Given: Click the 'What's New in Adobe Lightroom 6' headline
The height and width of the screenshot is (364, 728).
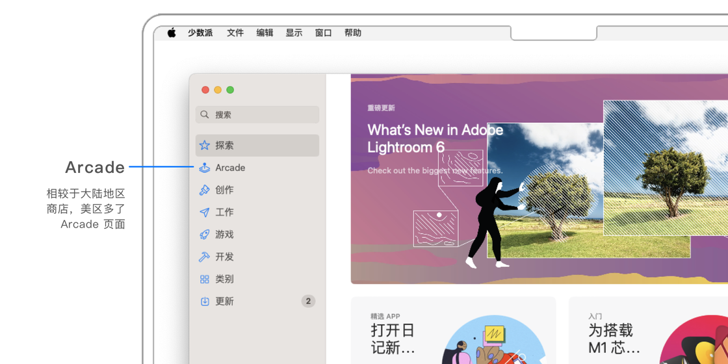Looking at the screenshot, I should click(x=435, y=138).
